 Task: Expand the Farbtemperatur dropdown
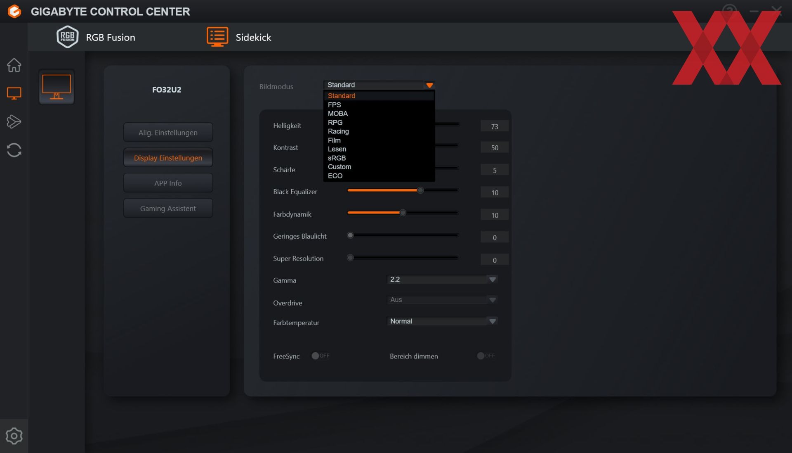pos(442,321)
